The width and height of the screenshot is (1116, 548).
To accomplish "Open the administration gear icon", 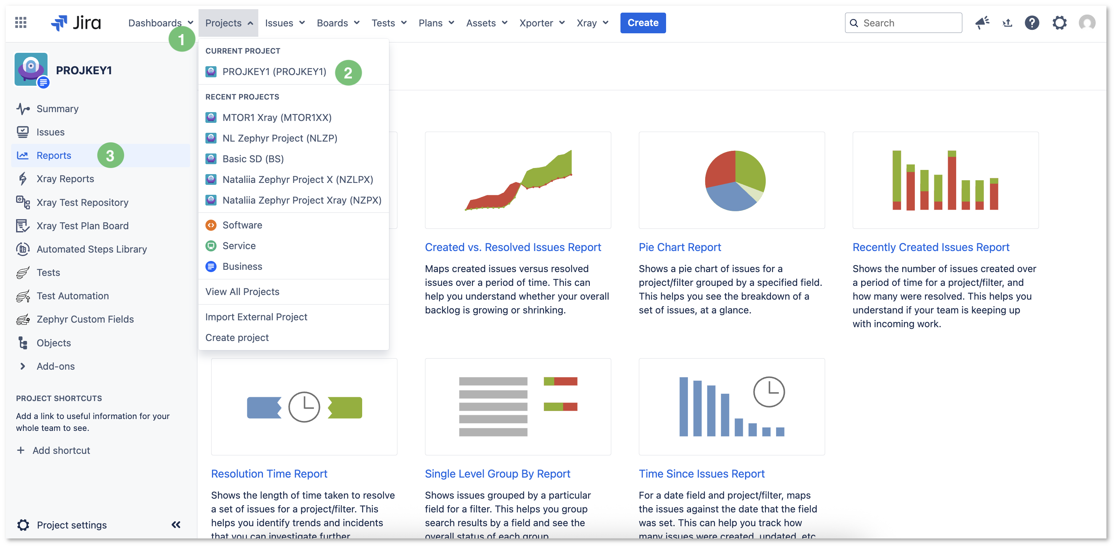I will (x=1059, y=23).
